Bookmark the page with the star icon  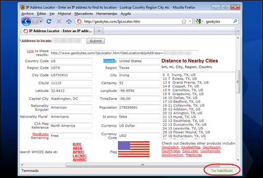point(184,22)
